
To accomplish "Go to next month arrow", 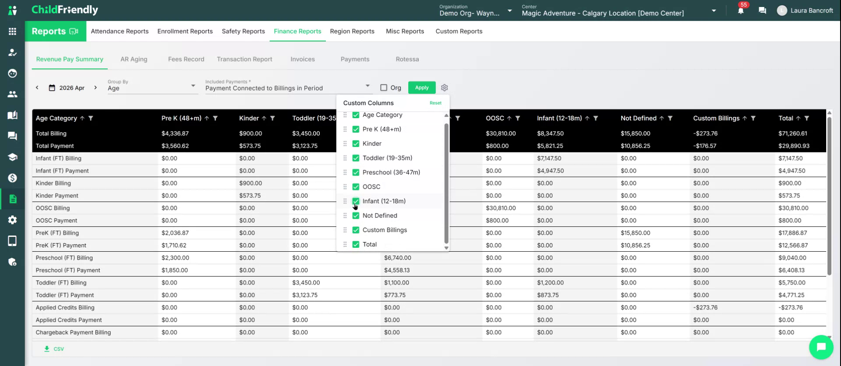I will tap(95, 88).
